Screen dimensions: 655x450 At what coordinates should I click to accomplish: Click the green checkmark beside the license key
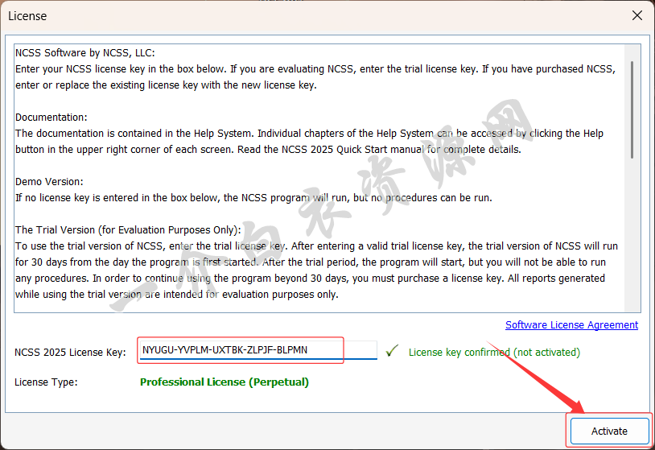[392, 351]
